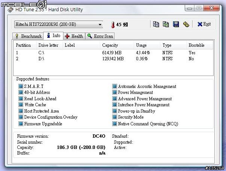
Task: Click the red thermometer temperature icon
Action: 113,25
